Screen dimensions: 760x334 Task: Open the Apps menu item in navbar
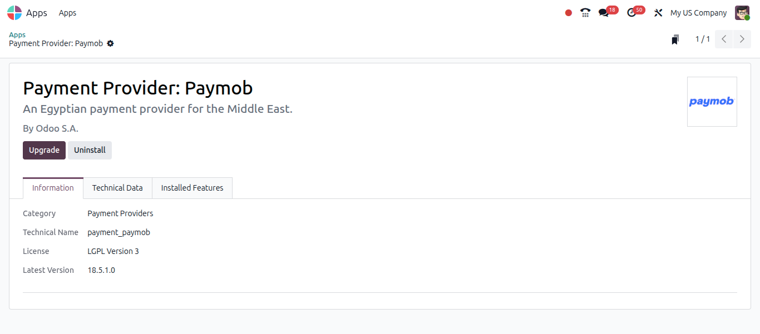point(67,13)
